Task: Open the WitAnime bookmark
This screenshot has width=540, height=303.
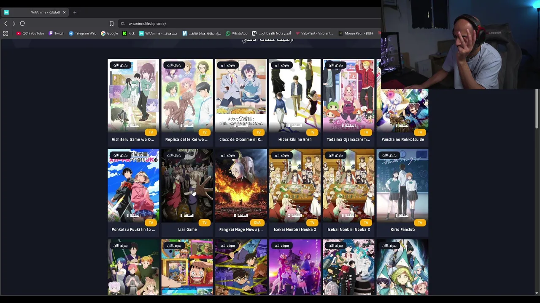Action: [158, 33]
